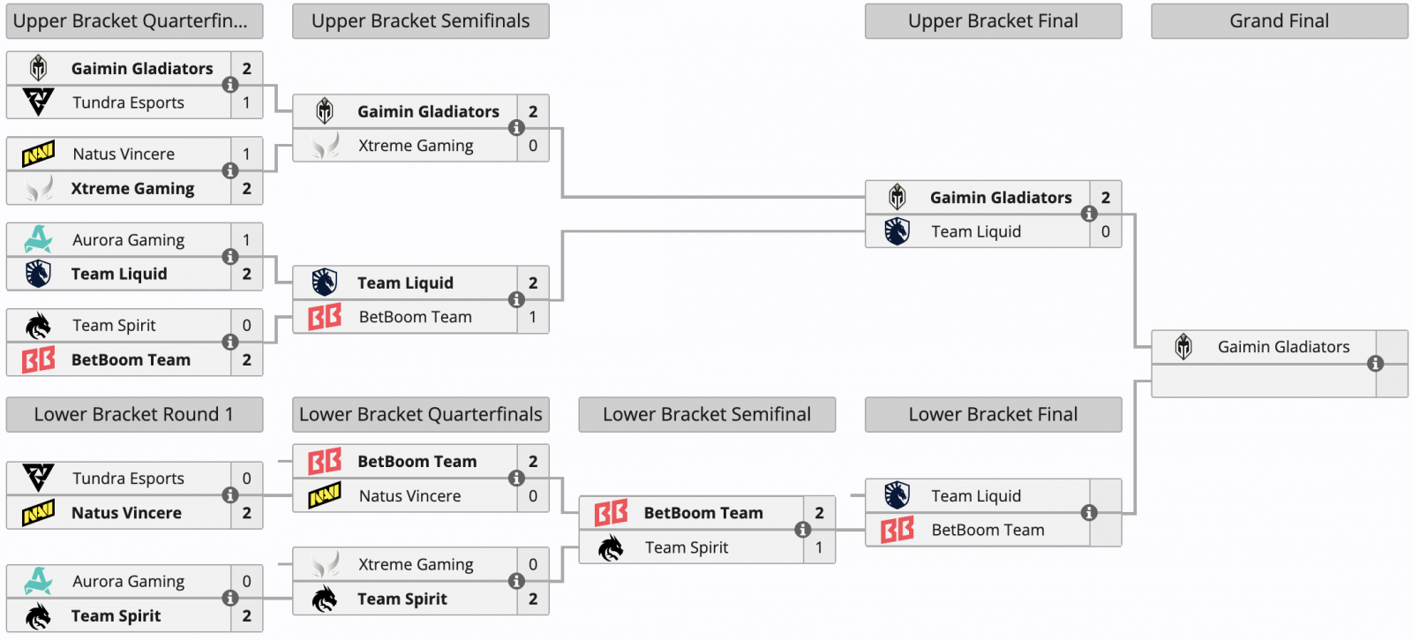Click the empty Grand Final opponent slot
The image size is (1412, 641).
coord(1264,381)
